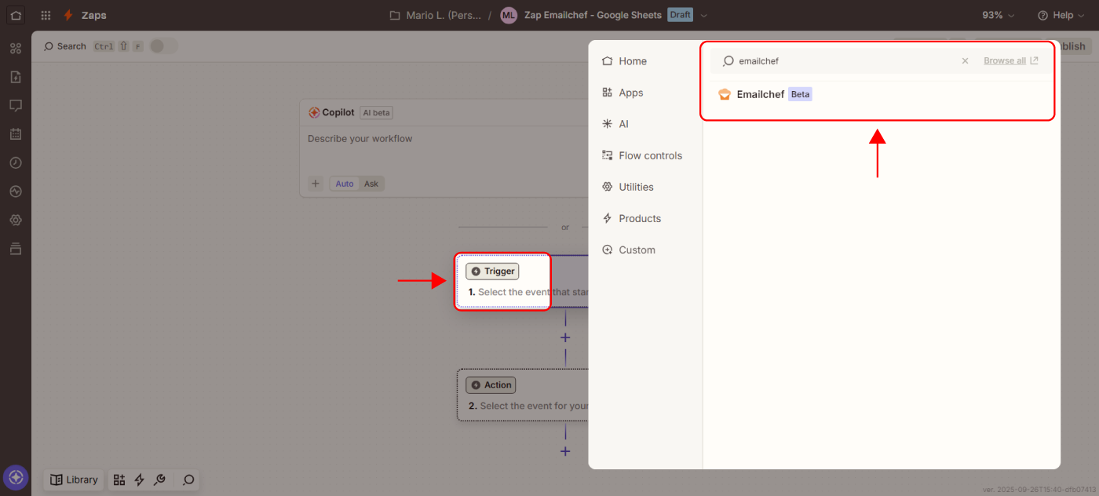
Task: Open the purple AI compass button
Action: [x=16, y=477]
